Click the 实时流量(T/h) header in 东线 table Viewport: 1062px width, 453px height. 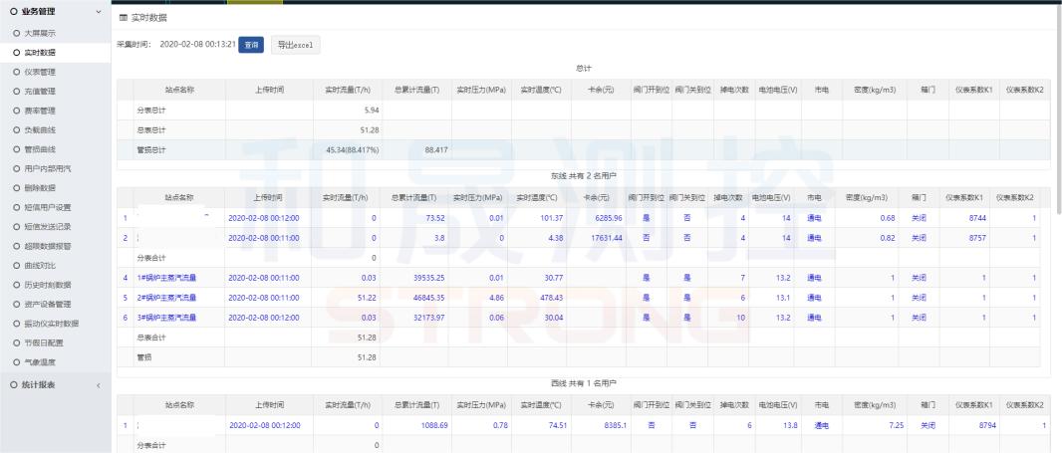click(x=346, y=197)
